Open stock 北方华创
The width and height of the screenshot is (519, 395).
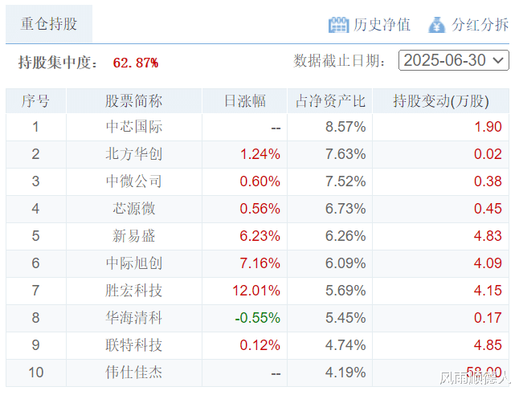pos(134,154)
